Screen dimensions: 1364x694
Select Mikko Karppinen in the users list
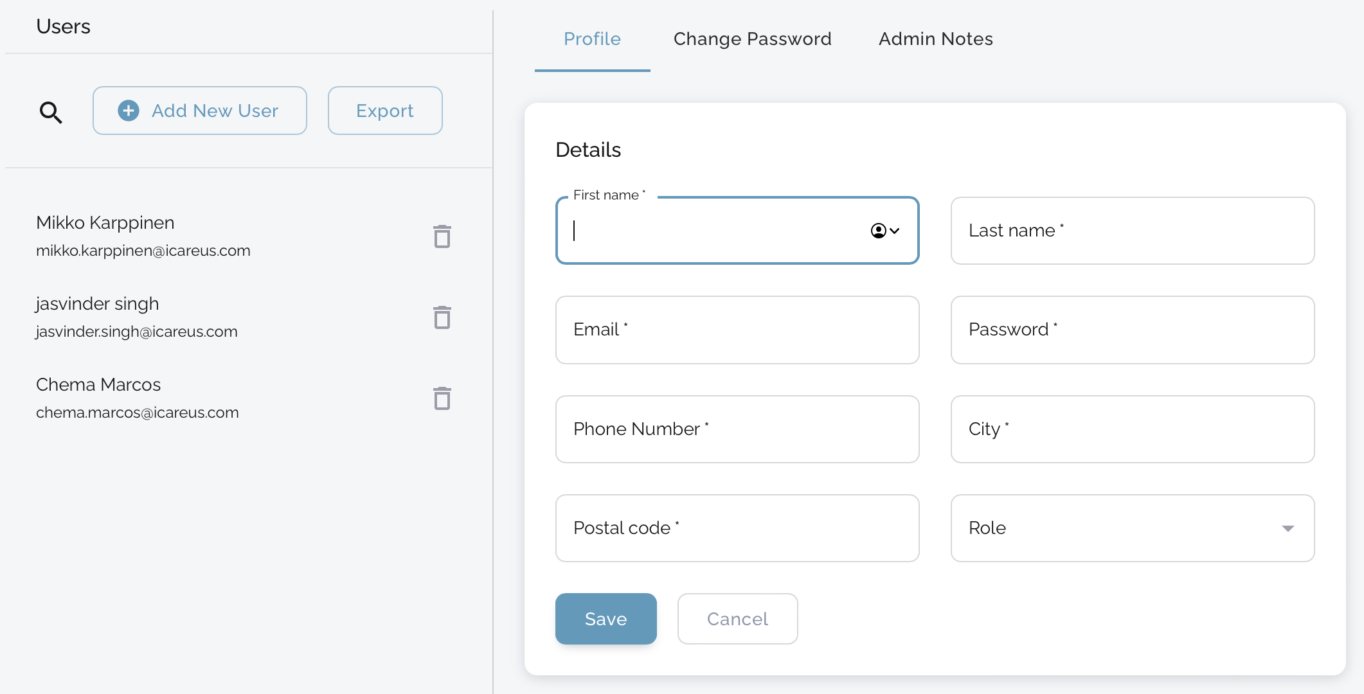[143, 236]
